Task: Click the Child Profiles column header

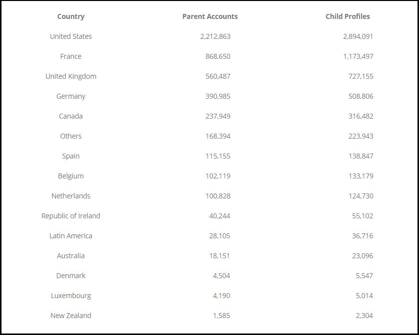Action: click(348, 16)
